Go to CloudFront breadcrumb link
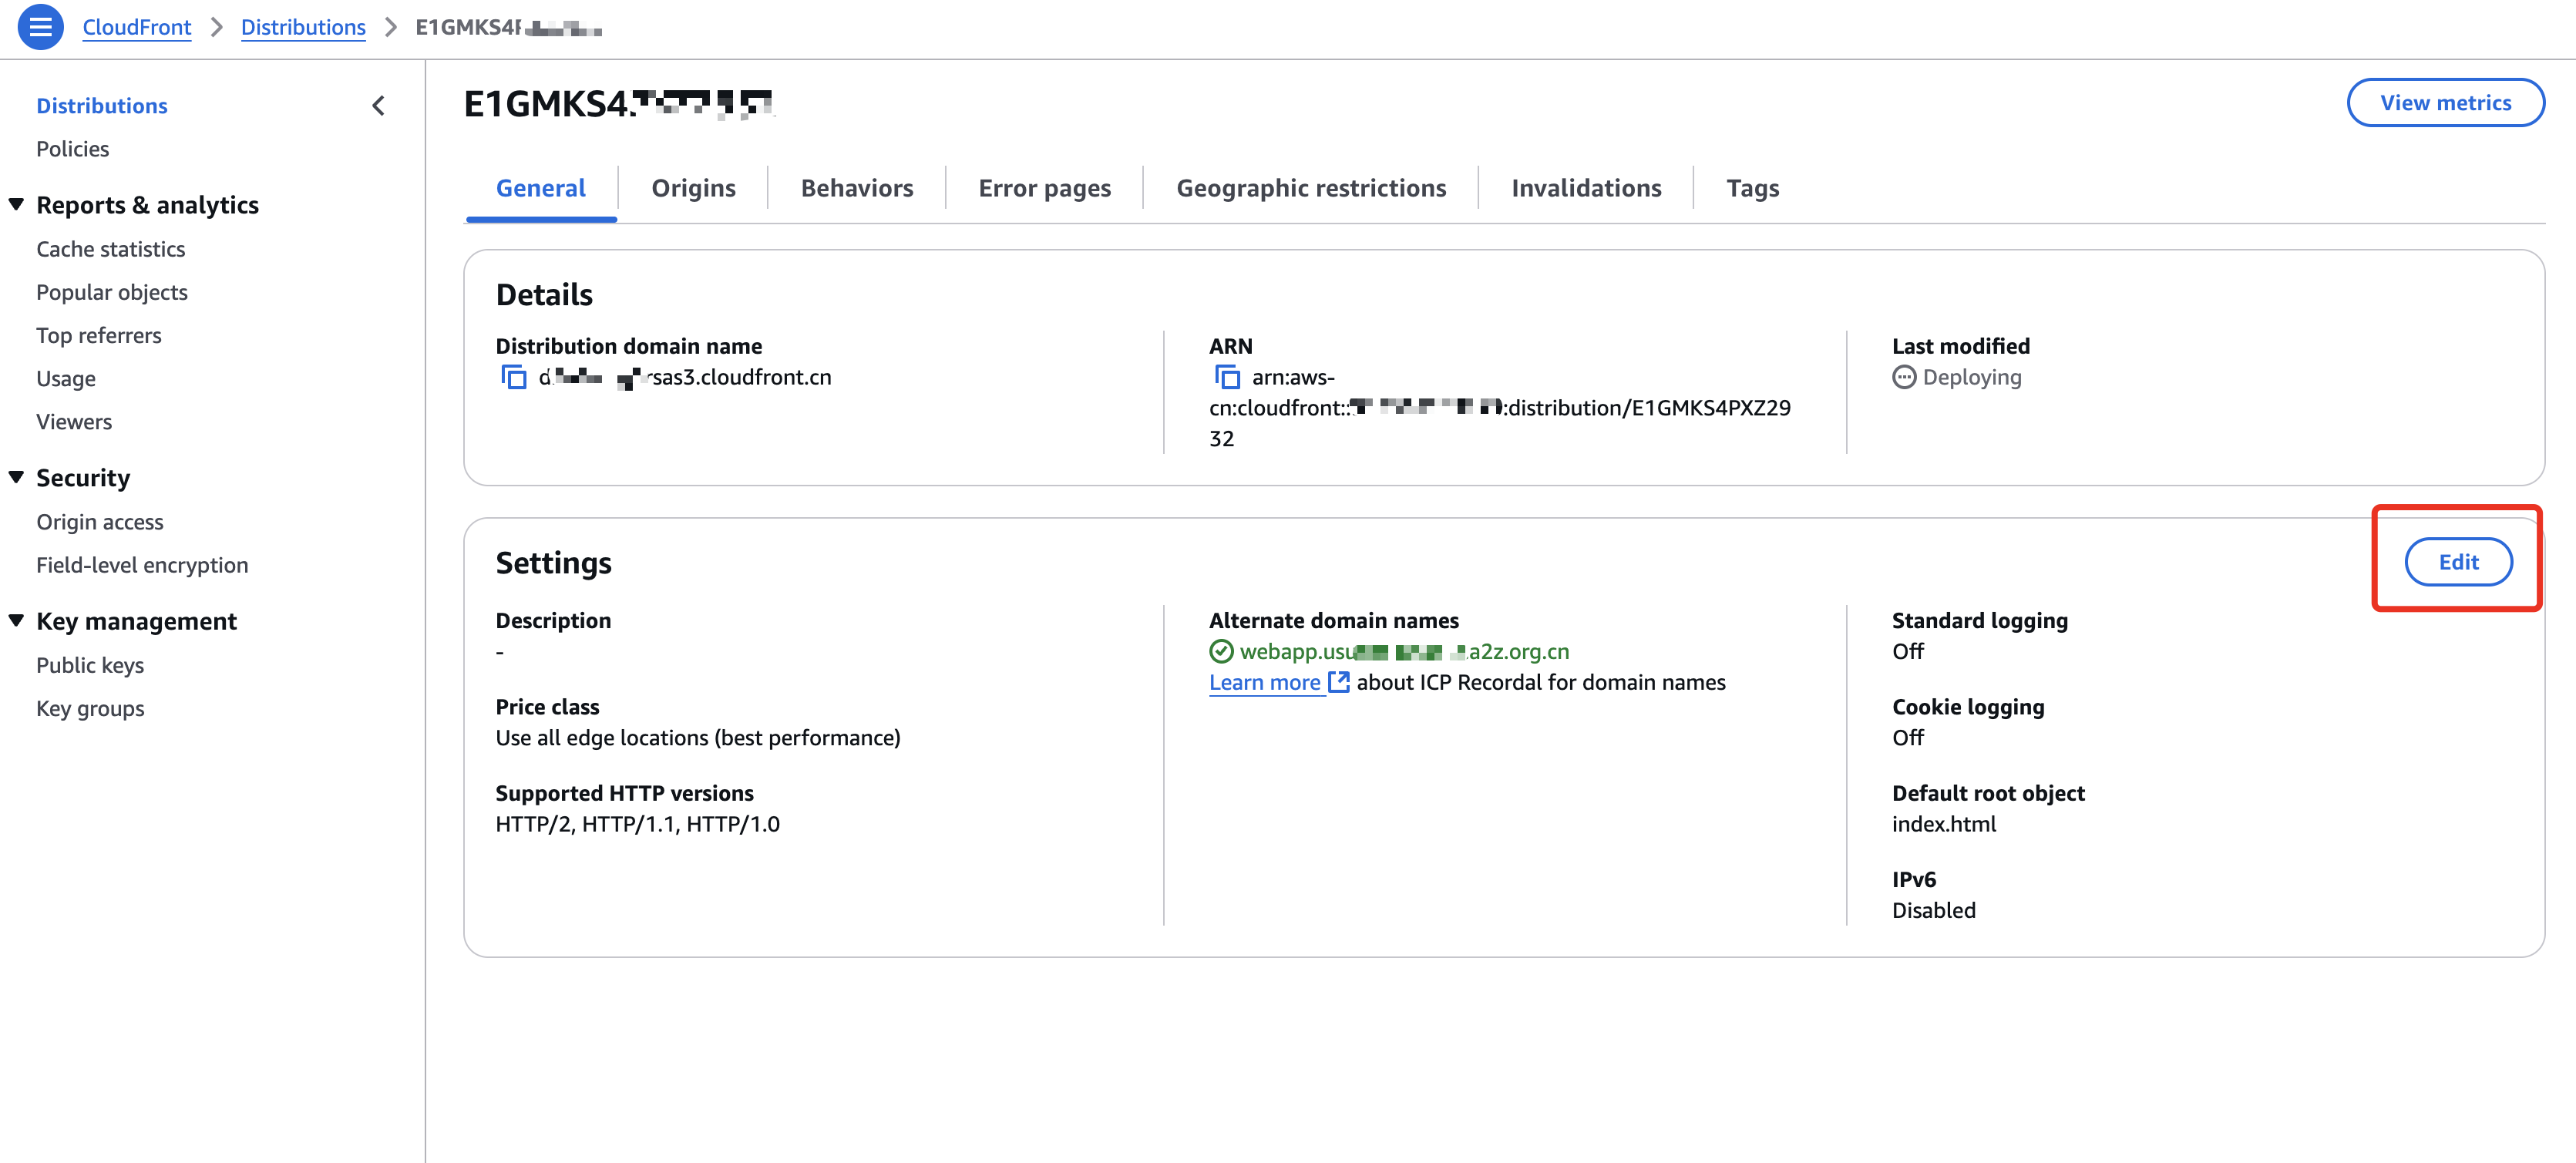 137,27
